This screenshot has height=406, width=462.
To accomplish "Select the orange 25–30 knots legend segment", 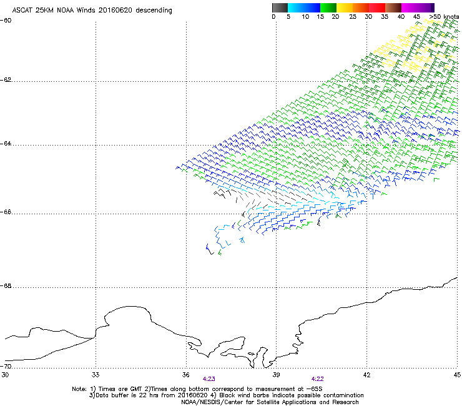I will point(361,7).
